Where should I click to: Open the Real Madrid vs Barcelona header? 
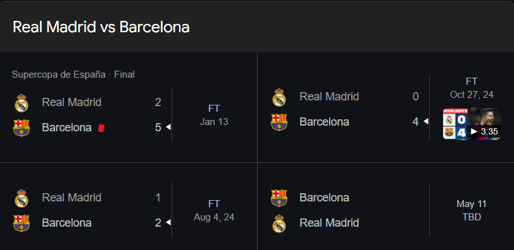click(101, 27)
